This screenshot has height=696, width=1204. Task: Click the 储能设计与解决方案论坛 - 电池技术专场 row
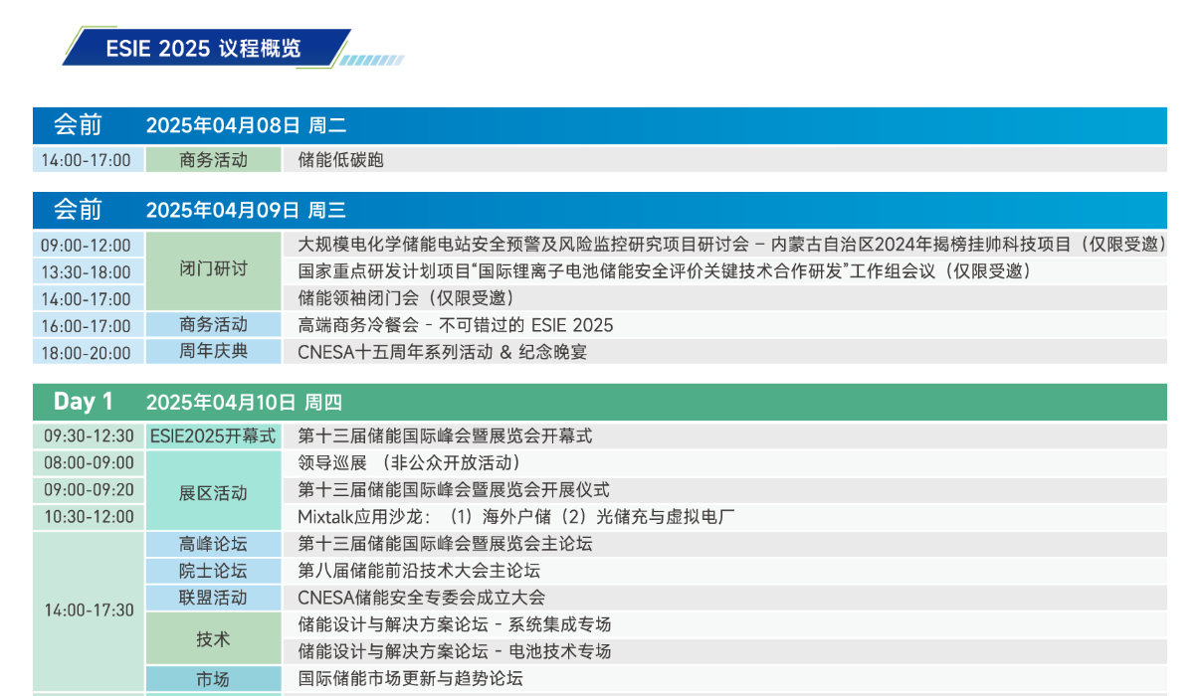[454, 651]
